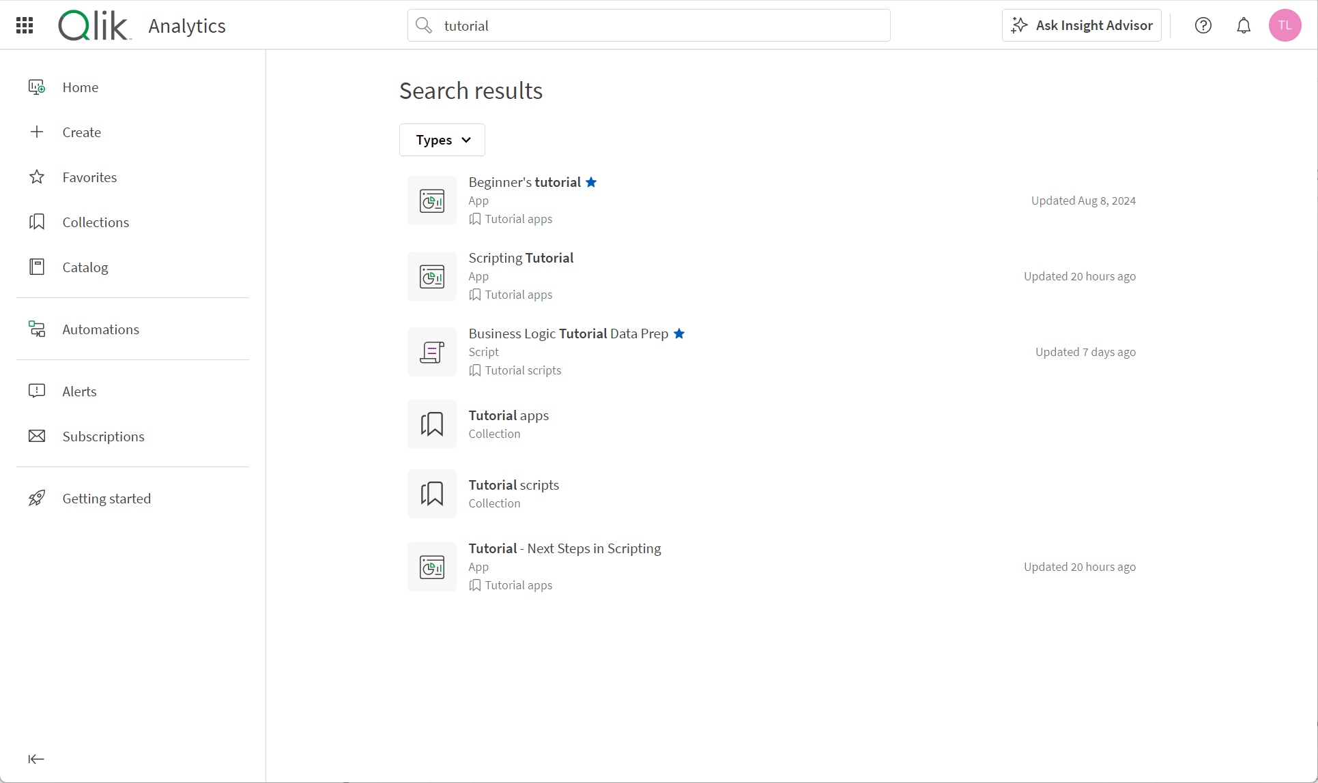Click the Getting started icon
Image resolution: width=1318 pixels, height=783 pixels.
[35, 498]
